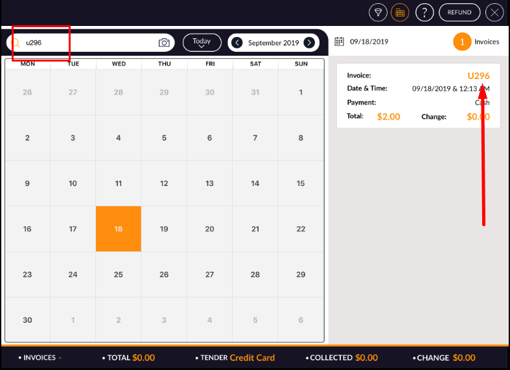Close the screen with X icon
510x370 pixels.
coord(495,12)
